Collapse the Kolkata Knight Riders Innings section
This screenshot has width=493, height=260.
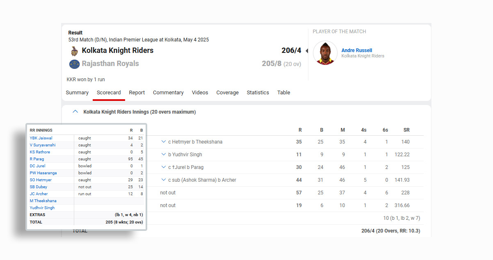click(x=75, y=112)
